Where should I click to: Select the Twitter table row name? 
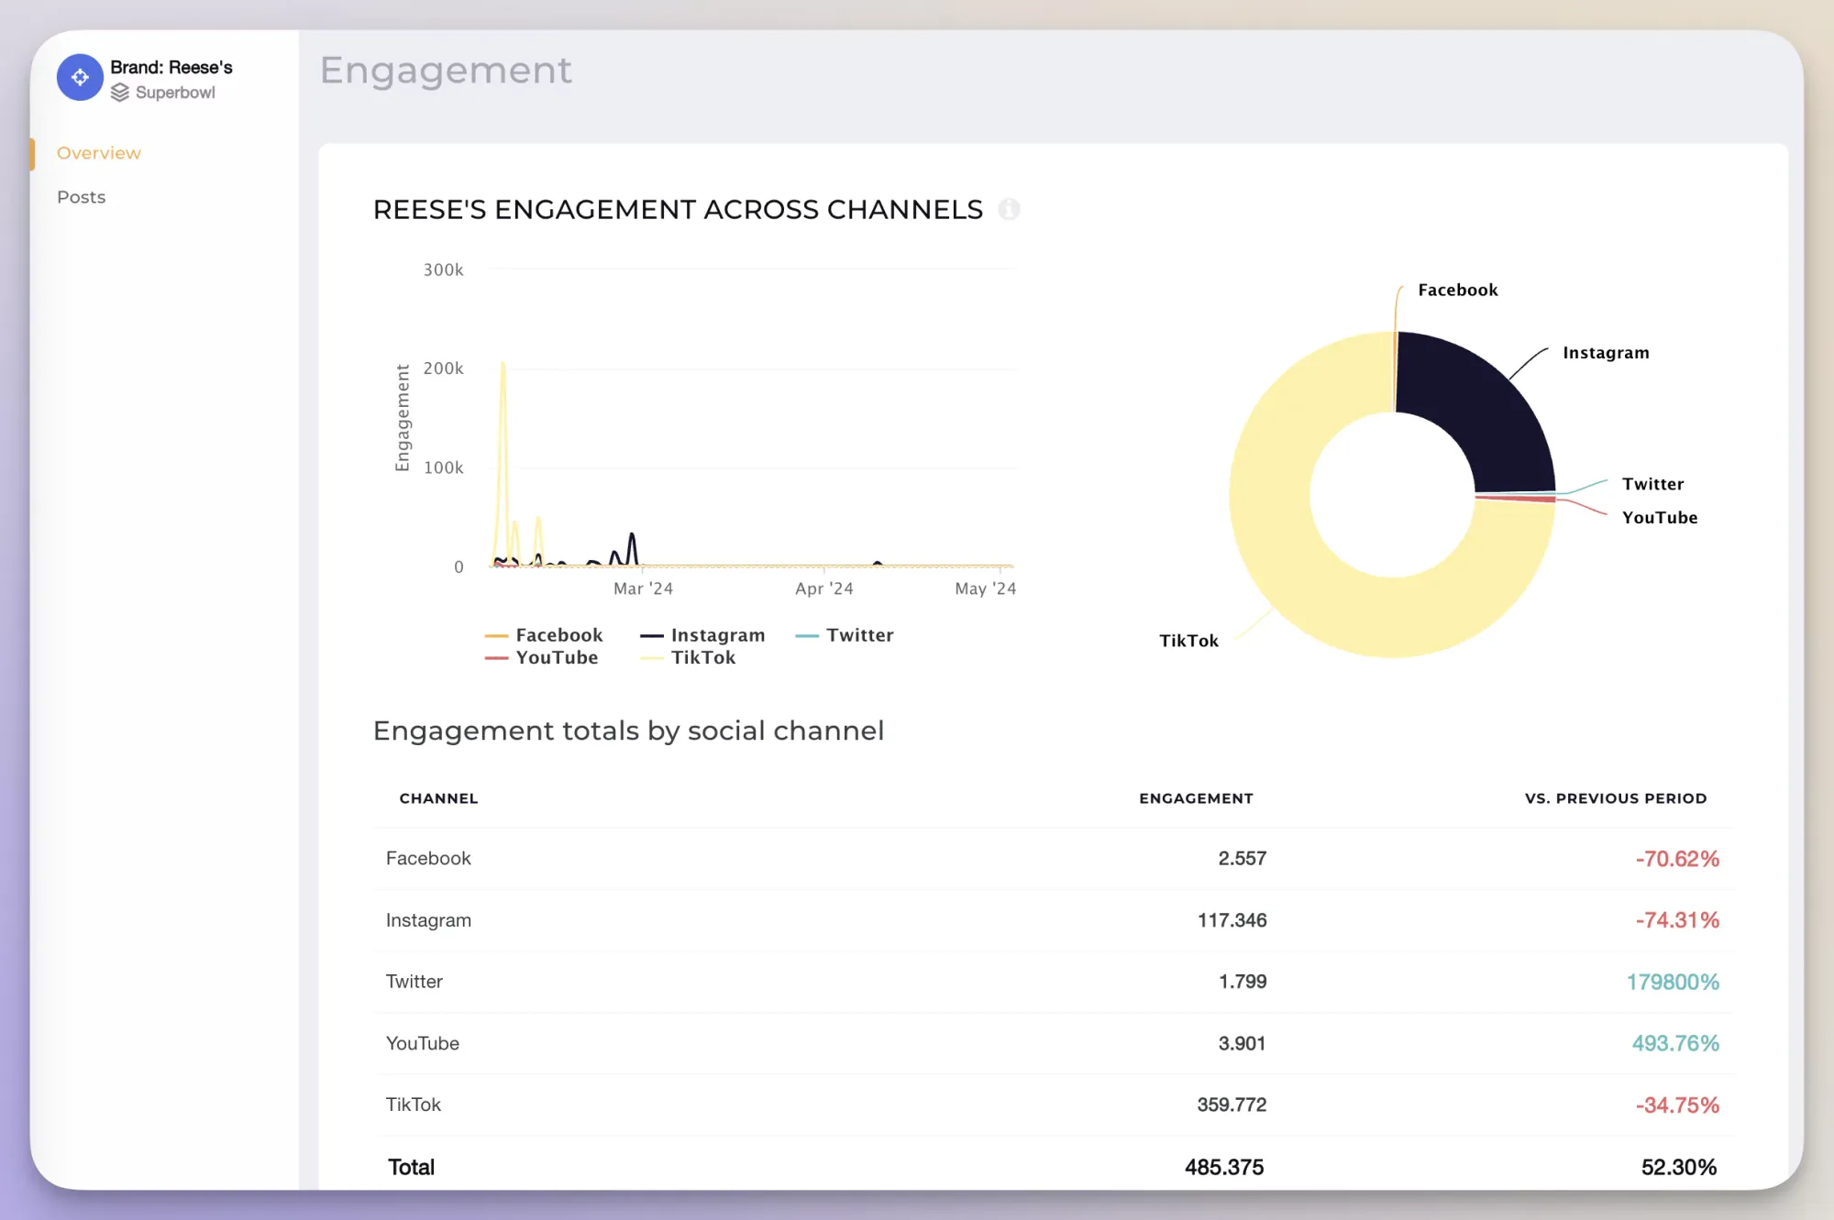(414, 982)
